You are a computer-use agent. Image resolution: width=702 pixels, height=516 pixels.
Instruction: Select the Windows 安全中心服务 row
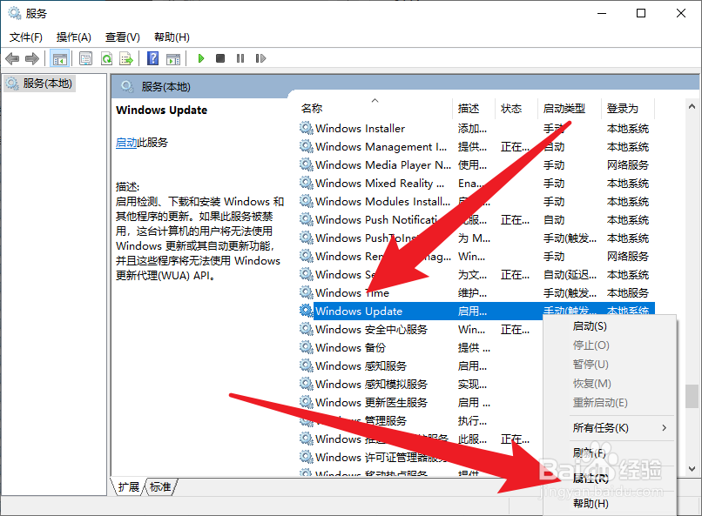tap(420, 330)
